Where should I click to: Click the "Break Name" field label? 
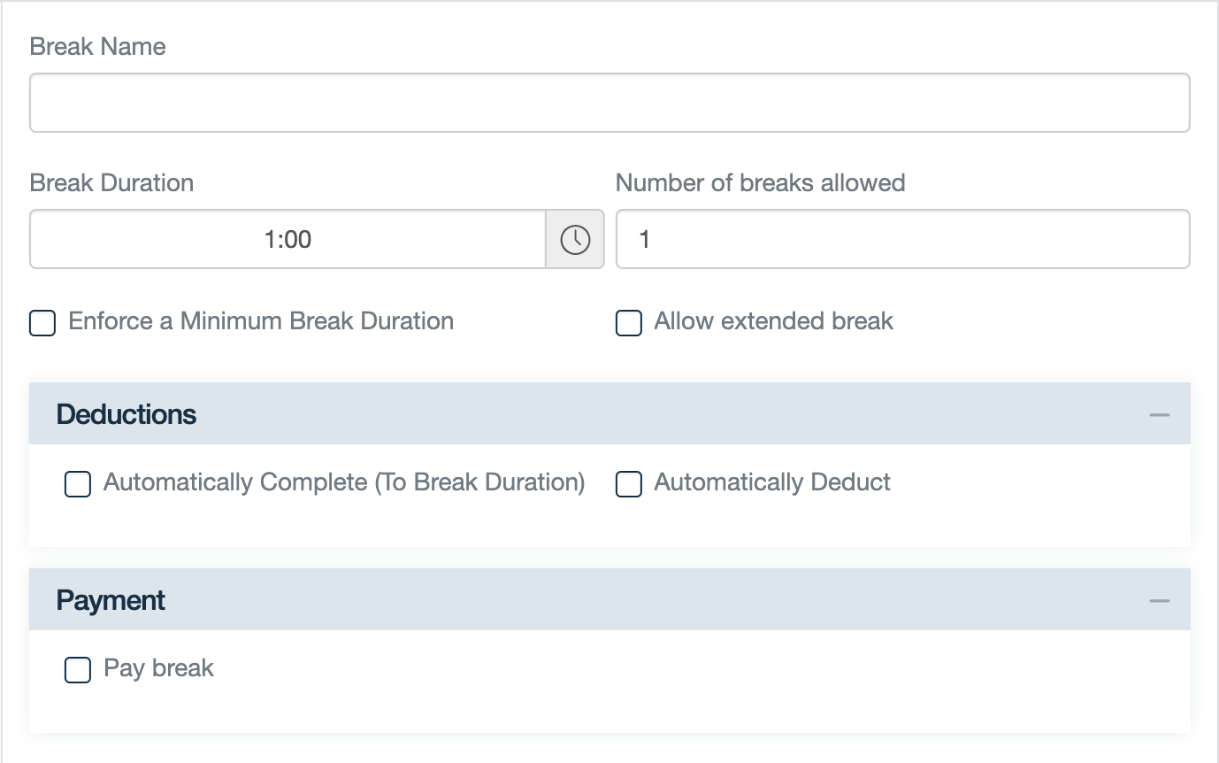[97, 46]
